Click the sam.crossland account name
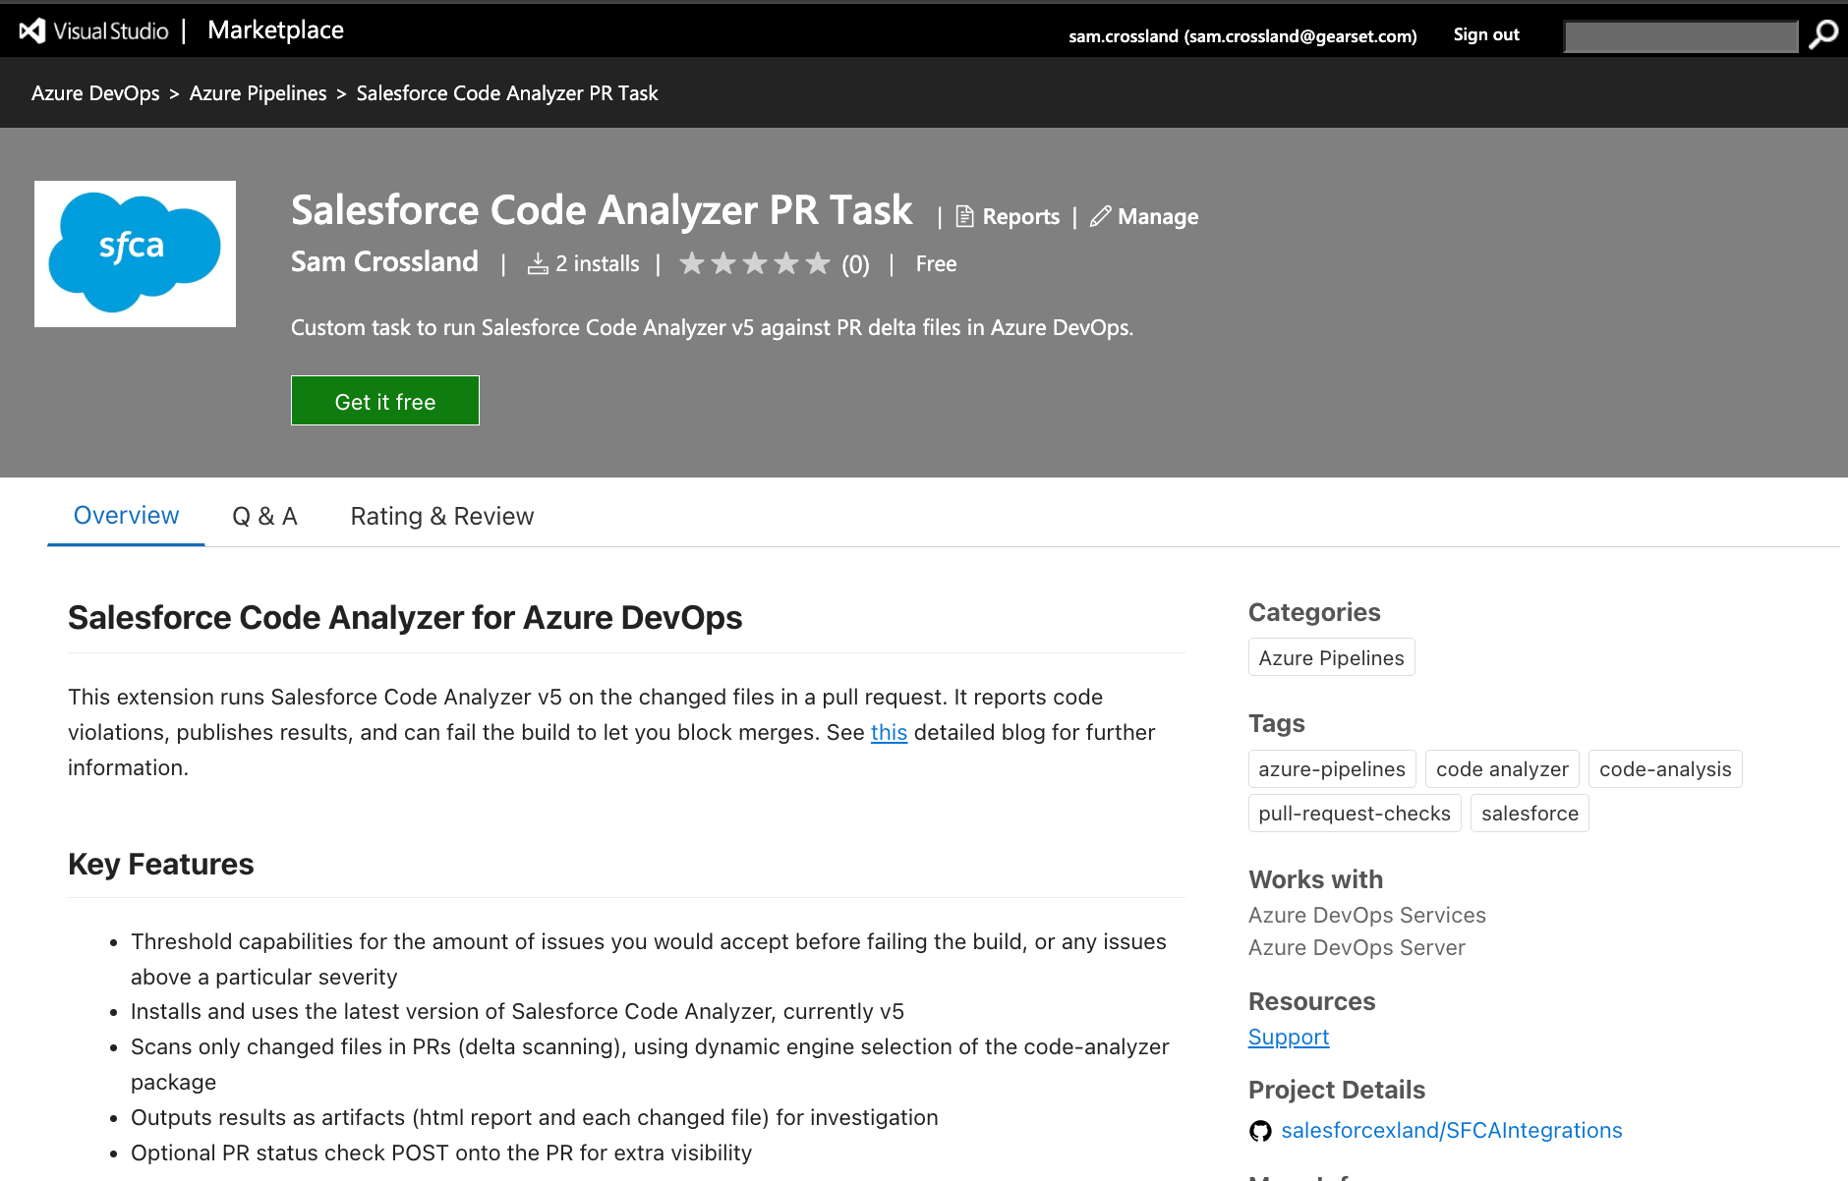This screenshot has width=1848, height=1181. (1242, 36)
